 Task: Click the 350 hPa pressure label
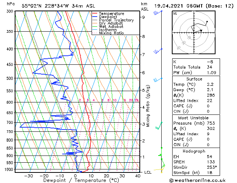point(11,32)
